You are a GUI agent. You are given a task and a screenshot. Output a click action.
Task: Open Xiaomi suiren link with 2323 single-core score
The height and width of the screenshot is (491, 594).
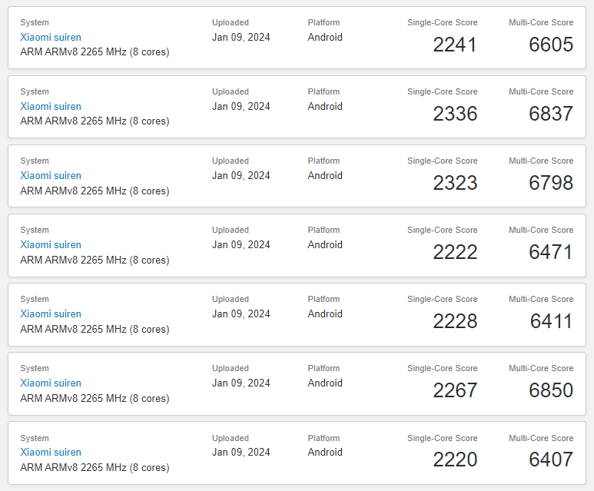(51, 176)
